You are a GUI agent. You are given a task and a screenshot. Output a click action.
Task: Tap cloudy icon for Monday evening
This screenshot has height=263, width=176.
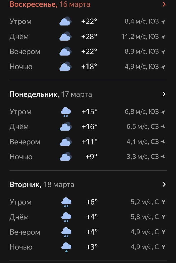point(66,142)
